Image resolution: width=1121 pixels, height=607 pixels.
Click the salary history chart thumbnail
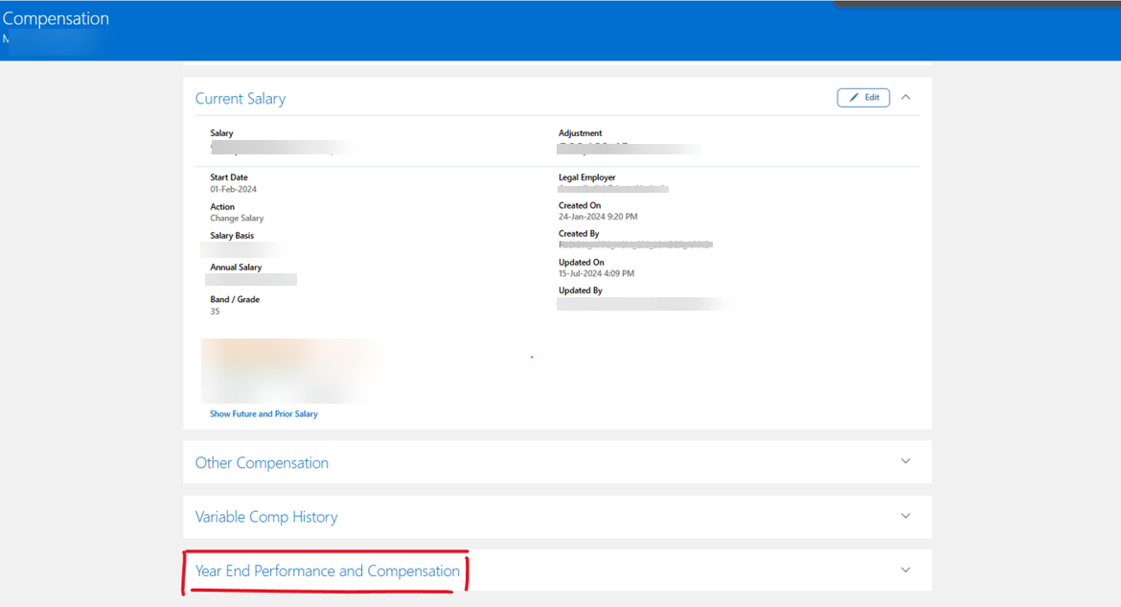coord(292,371)
